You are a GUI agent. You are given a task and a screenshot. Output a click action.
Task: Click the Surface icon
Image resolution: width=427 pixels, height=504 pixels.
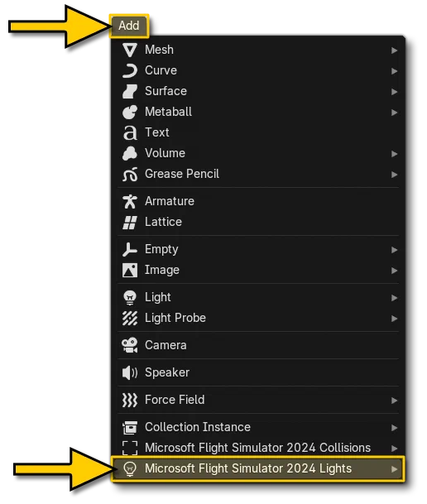pyautogui.click(x=130, y=92)
